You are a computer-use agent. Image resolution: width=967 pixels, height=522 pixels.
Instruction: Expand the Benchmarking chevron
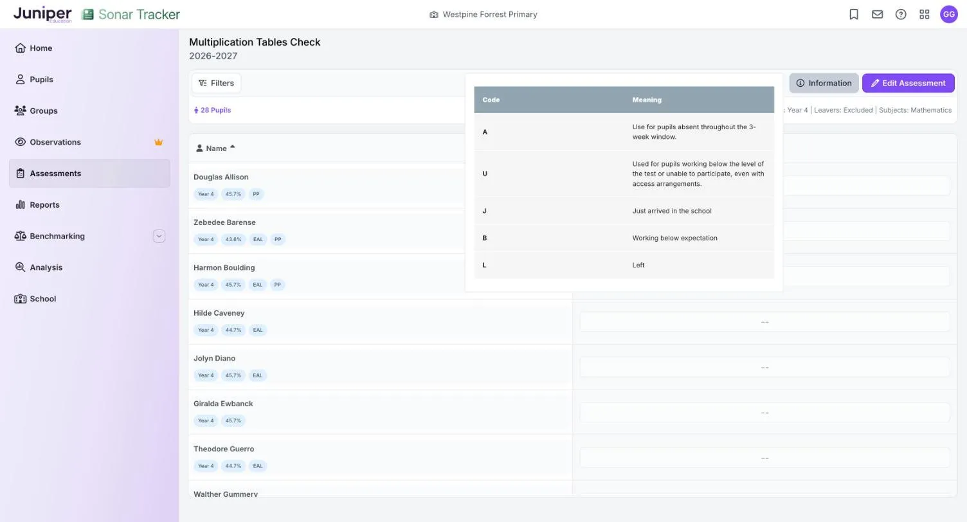point(159,236)
